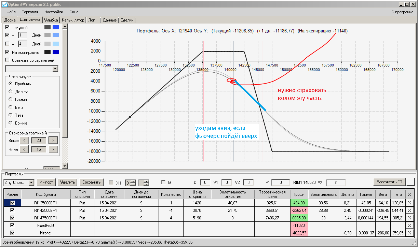
Task: Increment the DH spinner value
Action: coord(133,181)
